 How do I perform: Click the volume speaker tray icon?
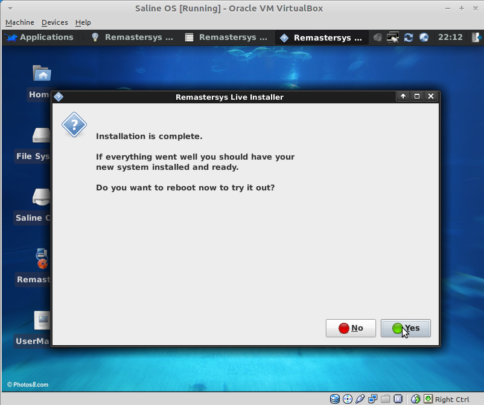[x=378, y=37]
